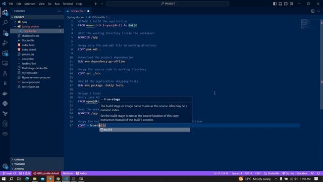323x182 pixels.
Task: Expand the TIMELINE section
Action: (x=37, y=164)
